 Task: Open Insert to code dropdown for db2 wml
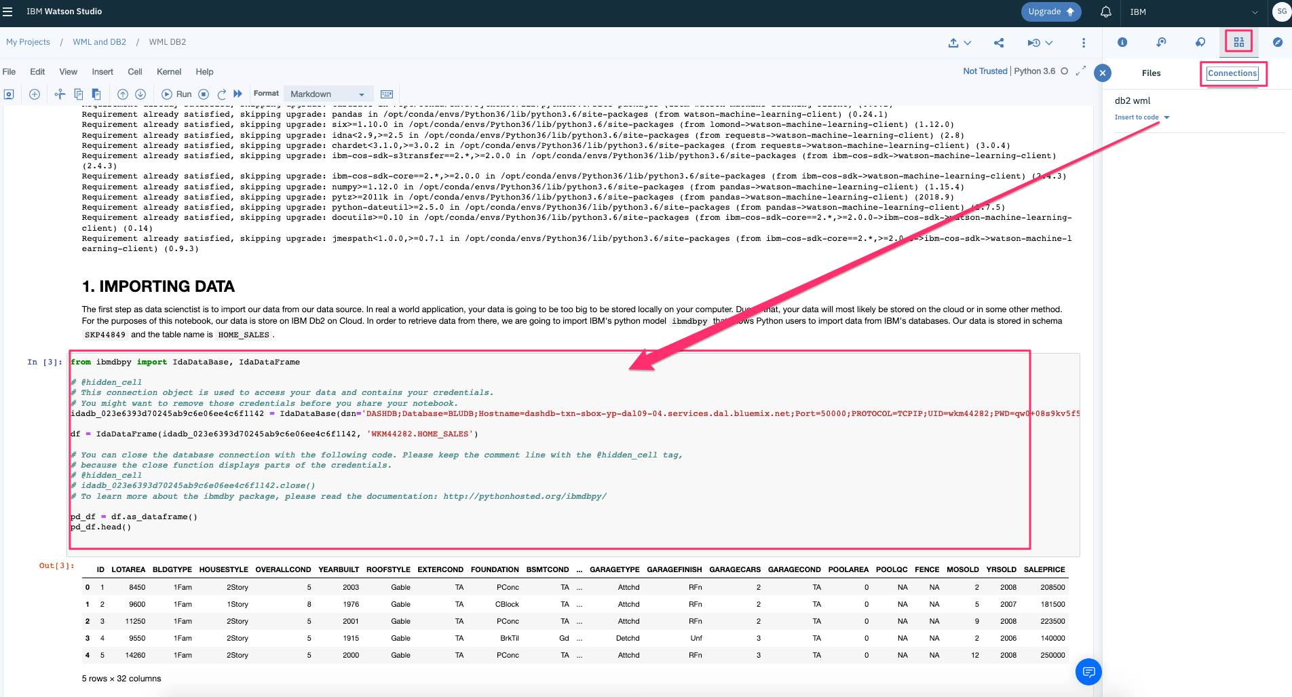tap(1142, 117)
